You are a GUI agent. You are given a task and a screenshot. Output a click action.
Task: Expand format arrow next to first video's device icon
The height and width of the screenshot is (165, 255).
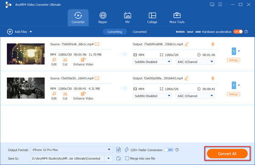point(239,51)
